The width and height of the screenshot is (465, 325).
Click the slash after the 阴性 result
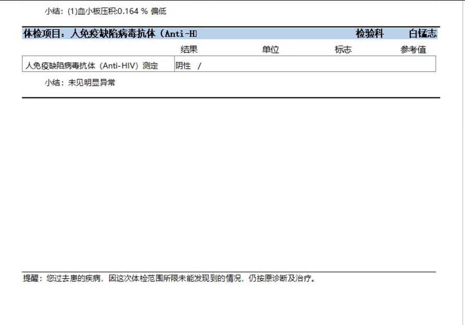[x=199, y=65]
